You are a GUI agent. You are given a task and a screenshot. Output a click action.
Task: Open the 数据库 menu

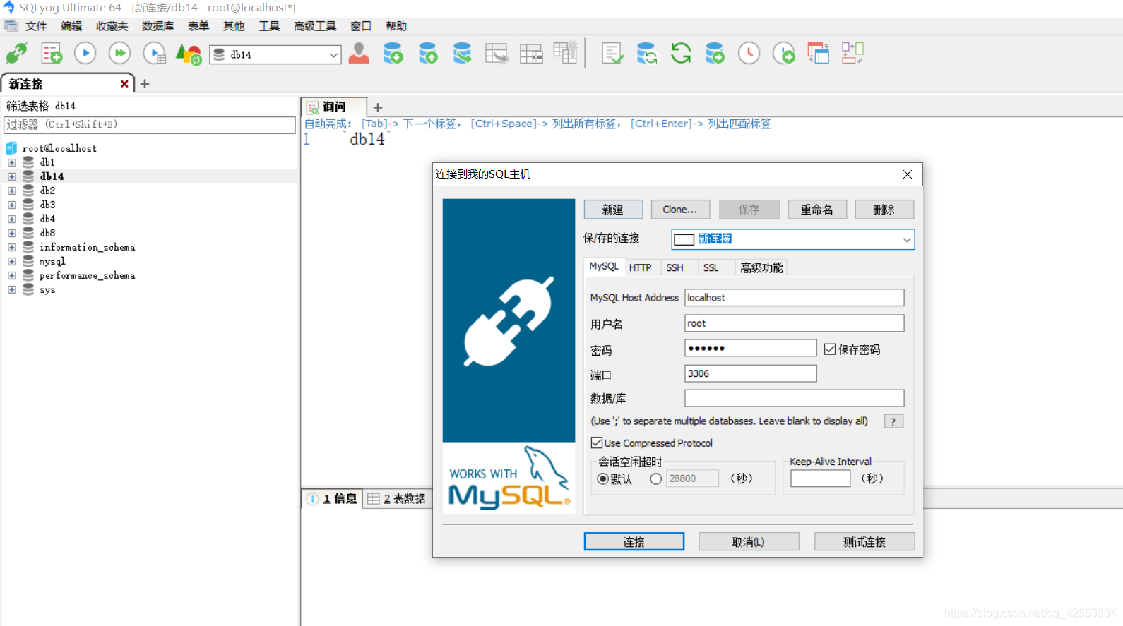tap(158, 26)
